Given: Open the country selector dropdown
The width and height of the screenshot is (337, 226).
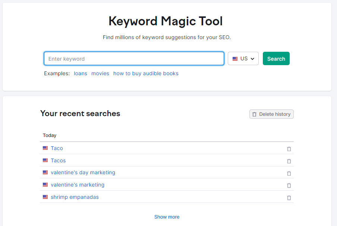Looking at the screenshot, I should coord(243,58).
